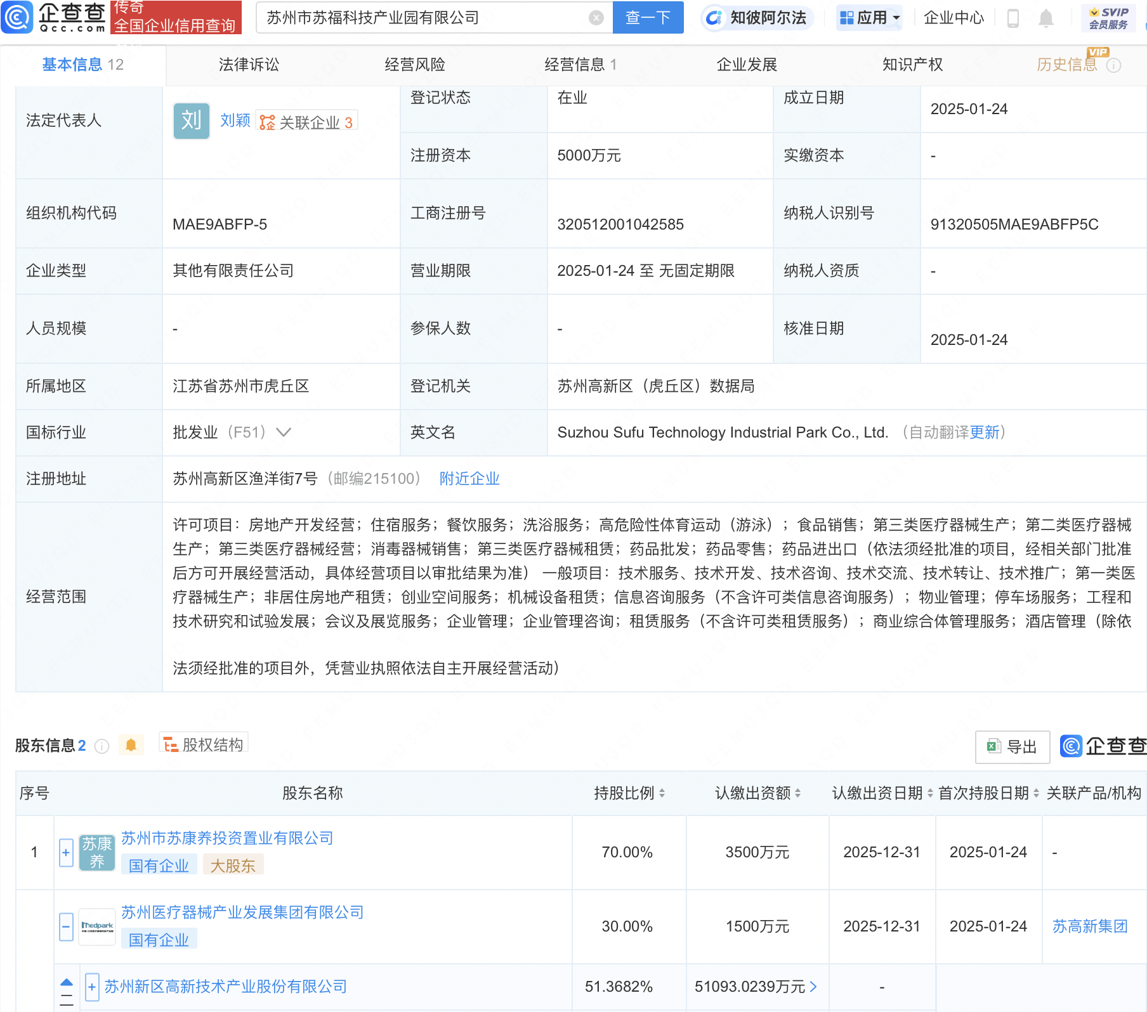The image size is (1147, 1012).
Task: Open the Medpark company logo
Action: (97, 927)
